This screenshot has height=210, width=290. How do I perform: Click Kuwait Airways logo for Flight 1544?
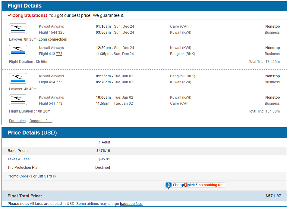[x=18, y=29]
